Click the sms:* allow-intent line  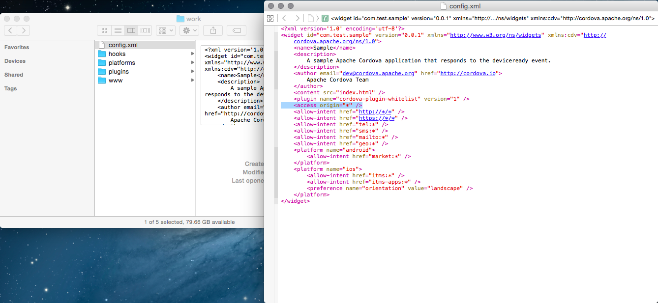point(341,131)
